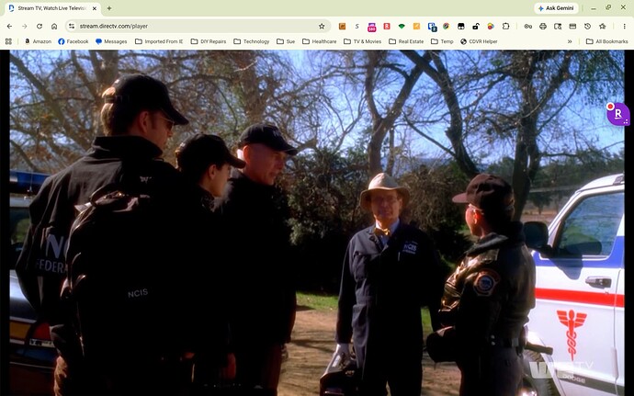Open the apps grid in bookmarks bar
The width and height of the screenshot is (634, 396).
pos(8,41)
